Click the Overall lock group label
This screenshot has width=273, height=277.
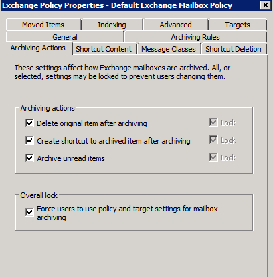coord(39,195)
